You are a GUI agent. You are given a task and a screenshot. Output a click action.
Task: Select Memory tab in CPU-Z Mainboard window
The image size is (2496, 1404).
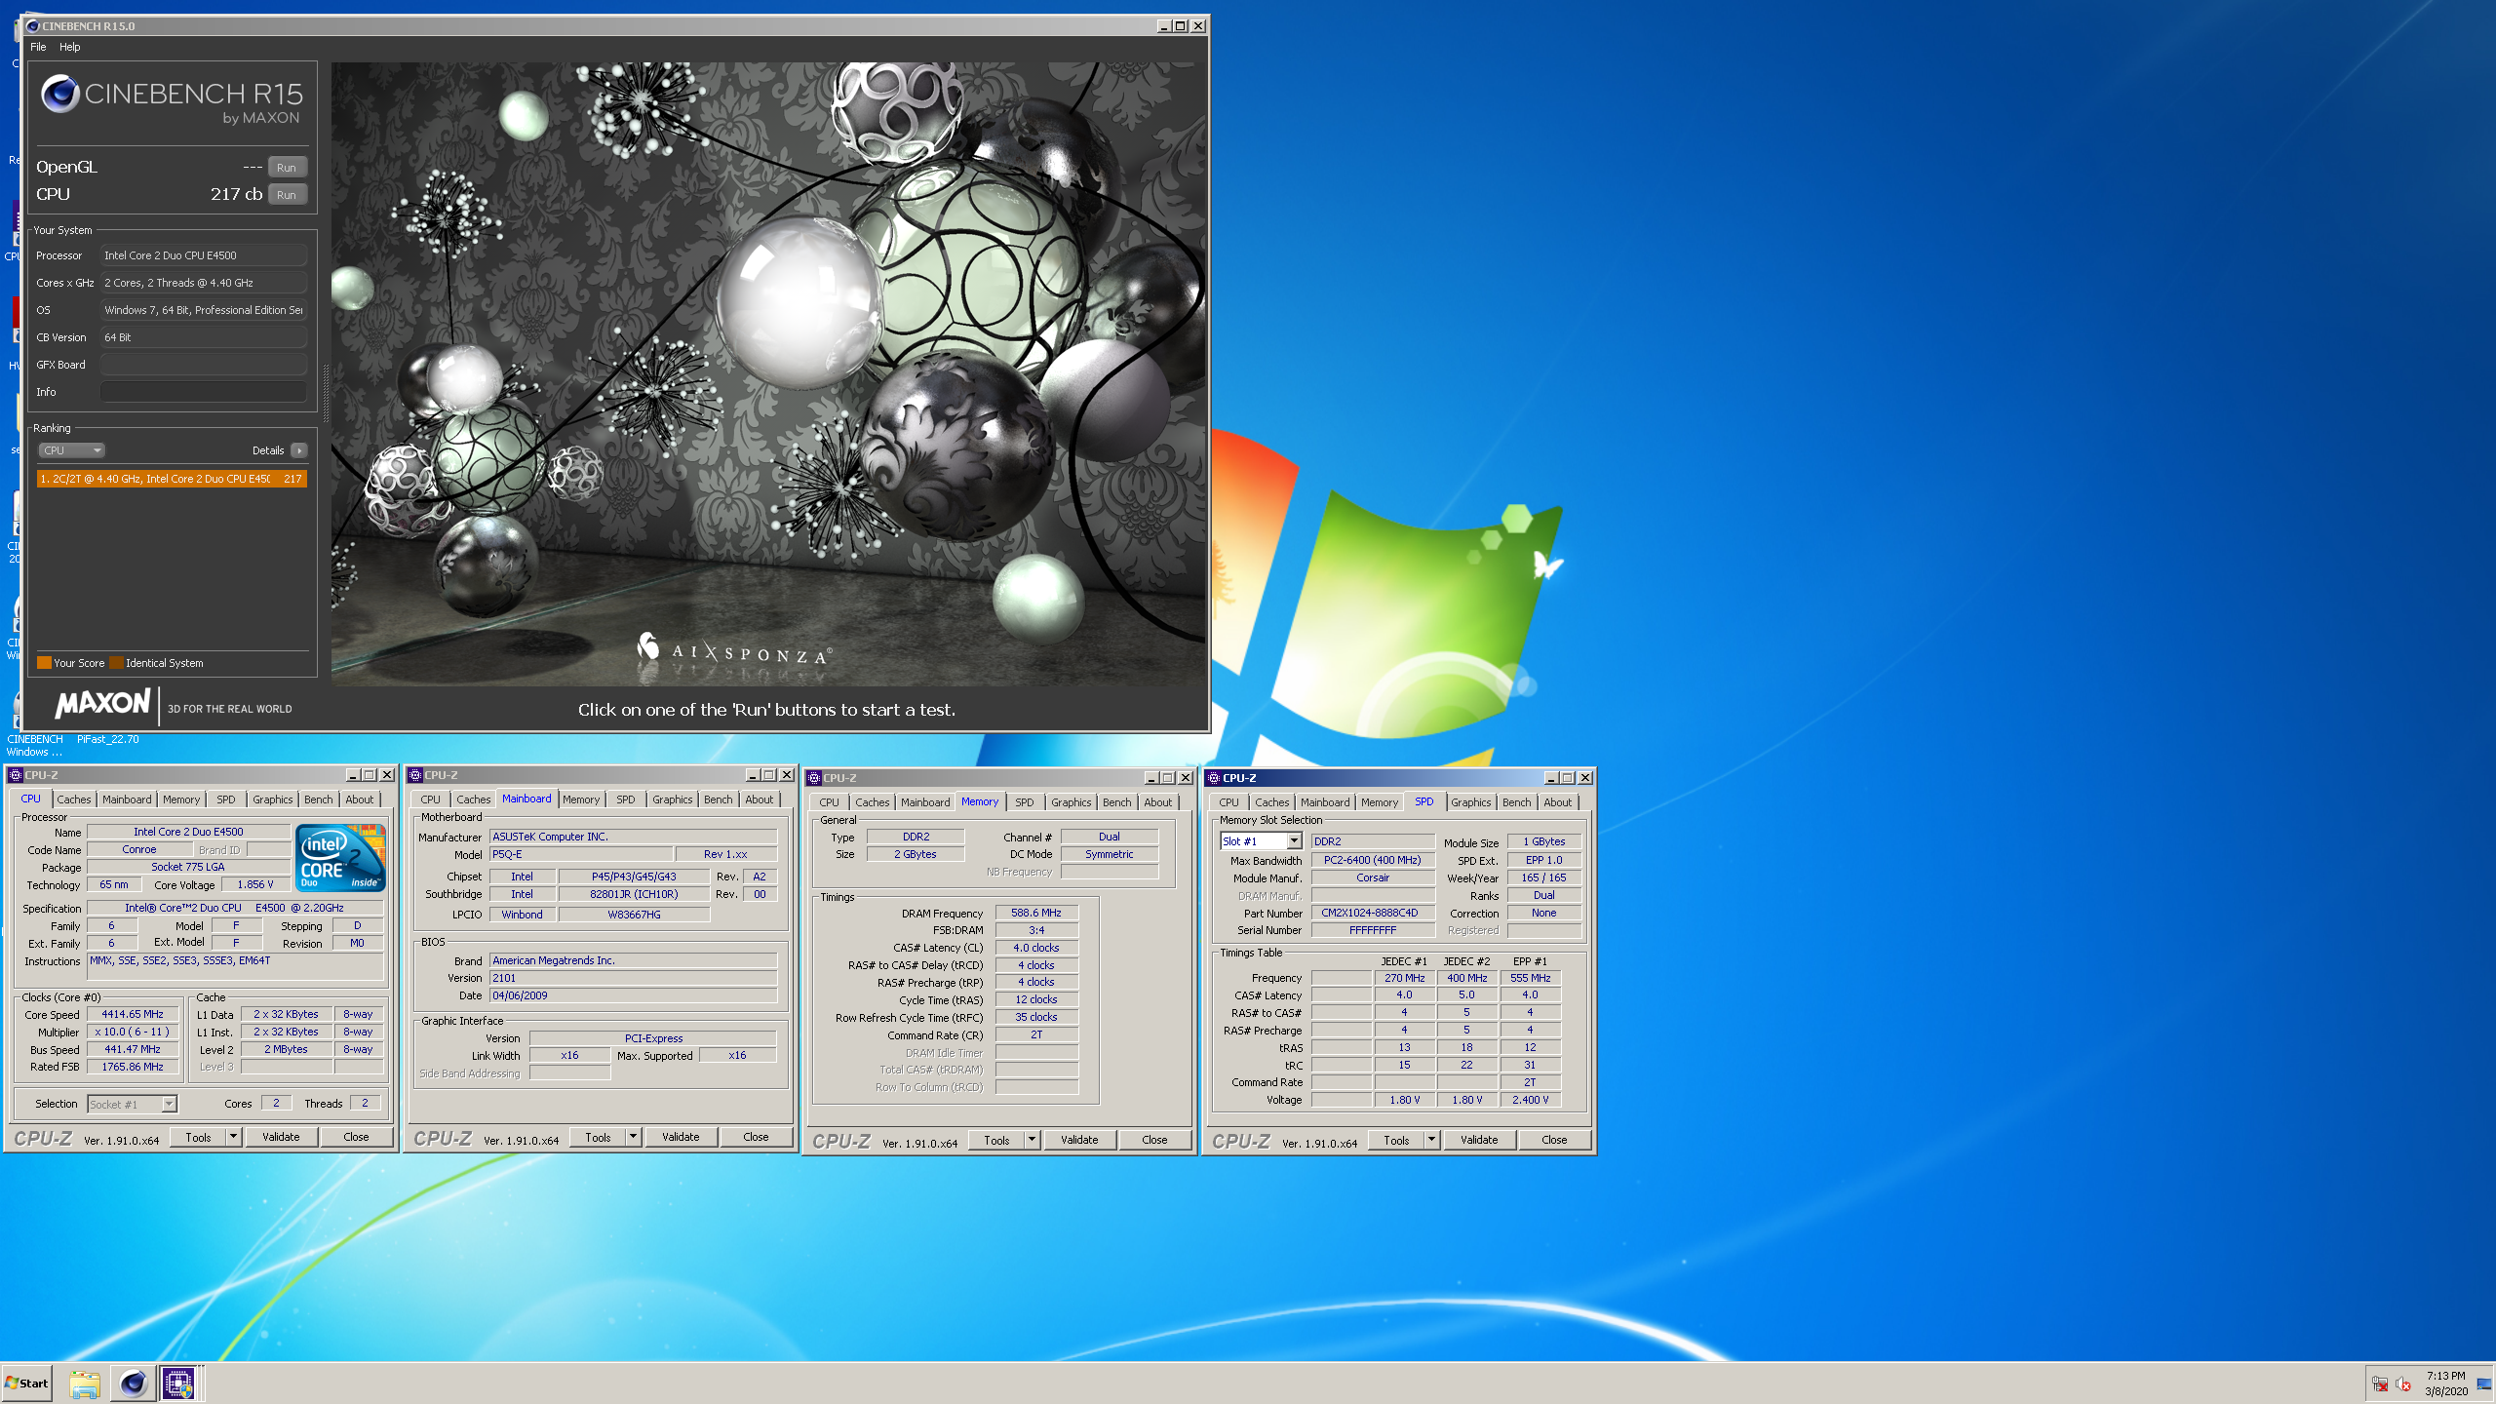(581, 799)
